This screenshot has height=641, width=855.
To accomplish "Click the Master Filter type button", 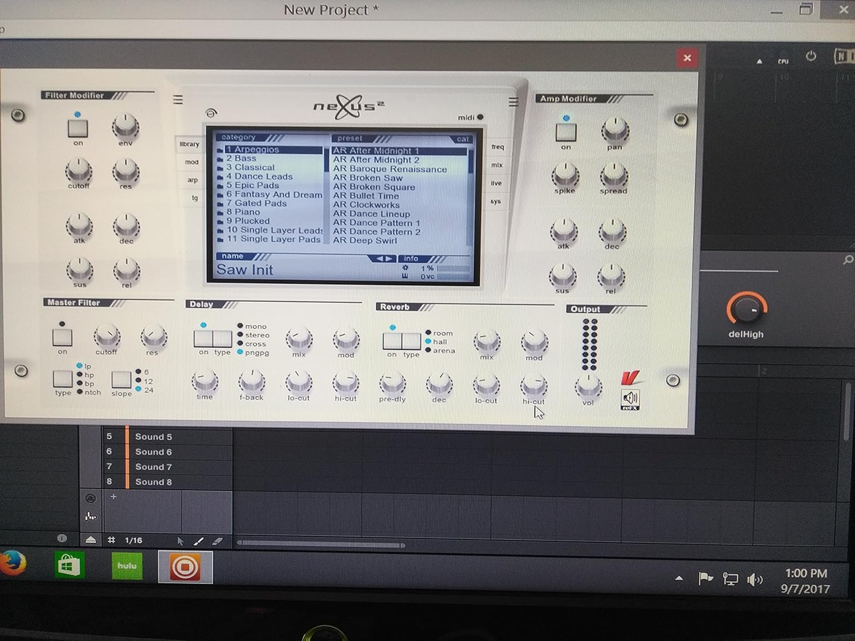I will click(63, 378).
